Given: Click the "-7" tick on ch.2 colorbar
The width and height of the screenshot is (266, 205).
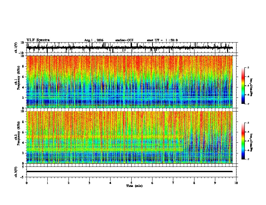Looking at the screenshot, I should (x=248, y=159).
